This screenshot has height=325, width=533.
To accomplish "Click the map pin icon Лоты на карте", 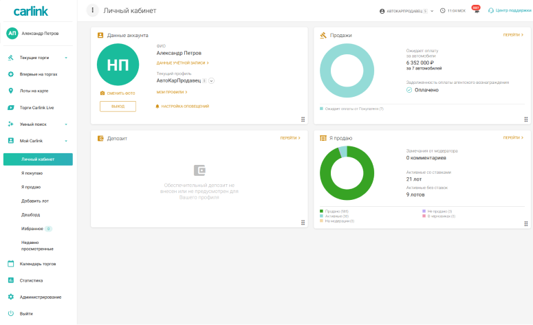I will tap(11, 91).
